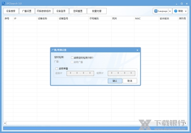Click the 软件版本 column header

(x=168, y=19)
